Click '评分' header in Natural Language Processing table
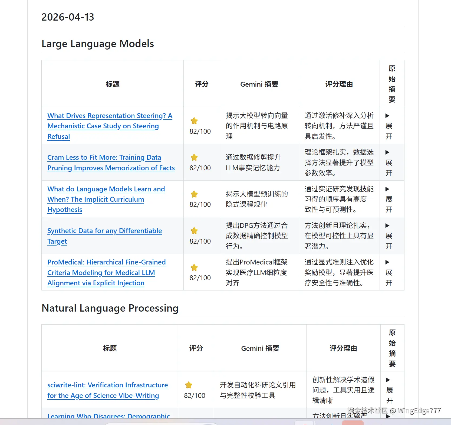Screen dimensions: 451x425 click(196, 348)
